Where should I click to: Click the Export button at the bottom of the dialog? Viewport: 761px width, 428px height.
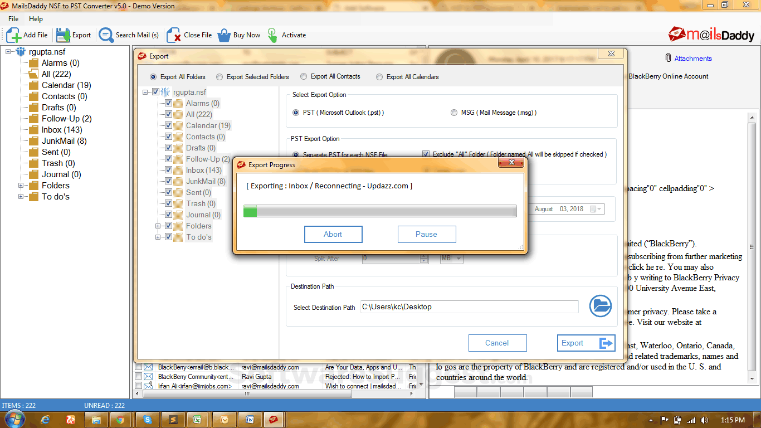tap(586, 343)
